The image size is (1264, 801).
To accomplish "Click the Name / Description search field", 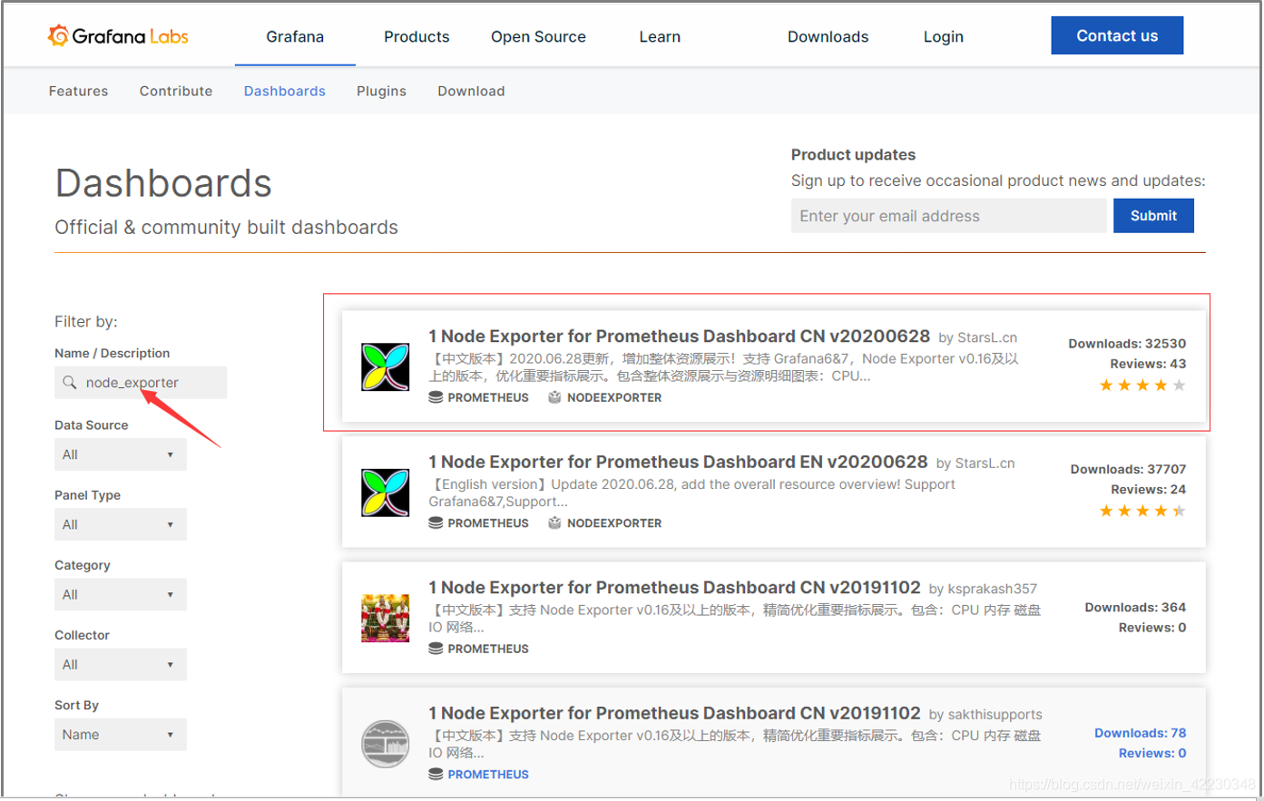I will 141,383.
